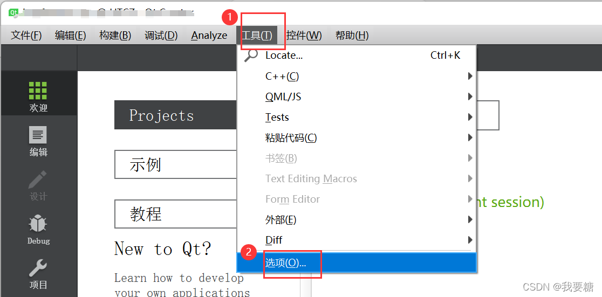Screen dimensions: 602x297
Task: Open the 控件(W) menu
Action: tap(304, 35)
